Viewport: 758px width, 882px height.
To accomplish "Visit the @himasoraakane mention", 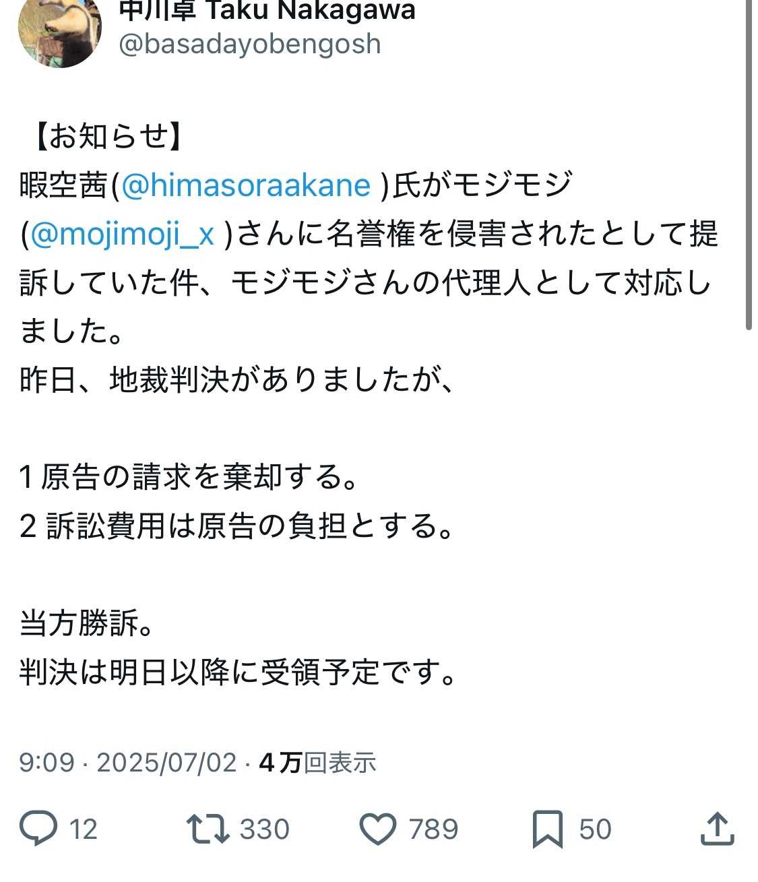I will [246, 185].
